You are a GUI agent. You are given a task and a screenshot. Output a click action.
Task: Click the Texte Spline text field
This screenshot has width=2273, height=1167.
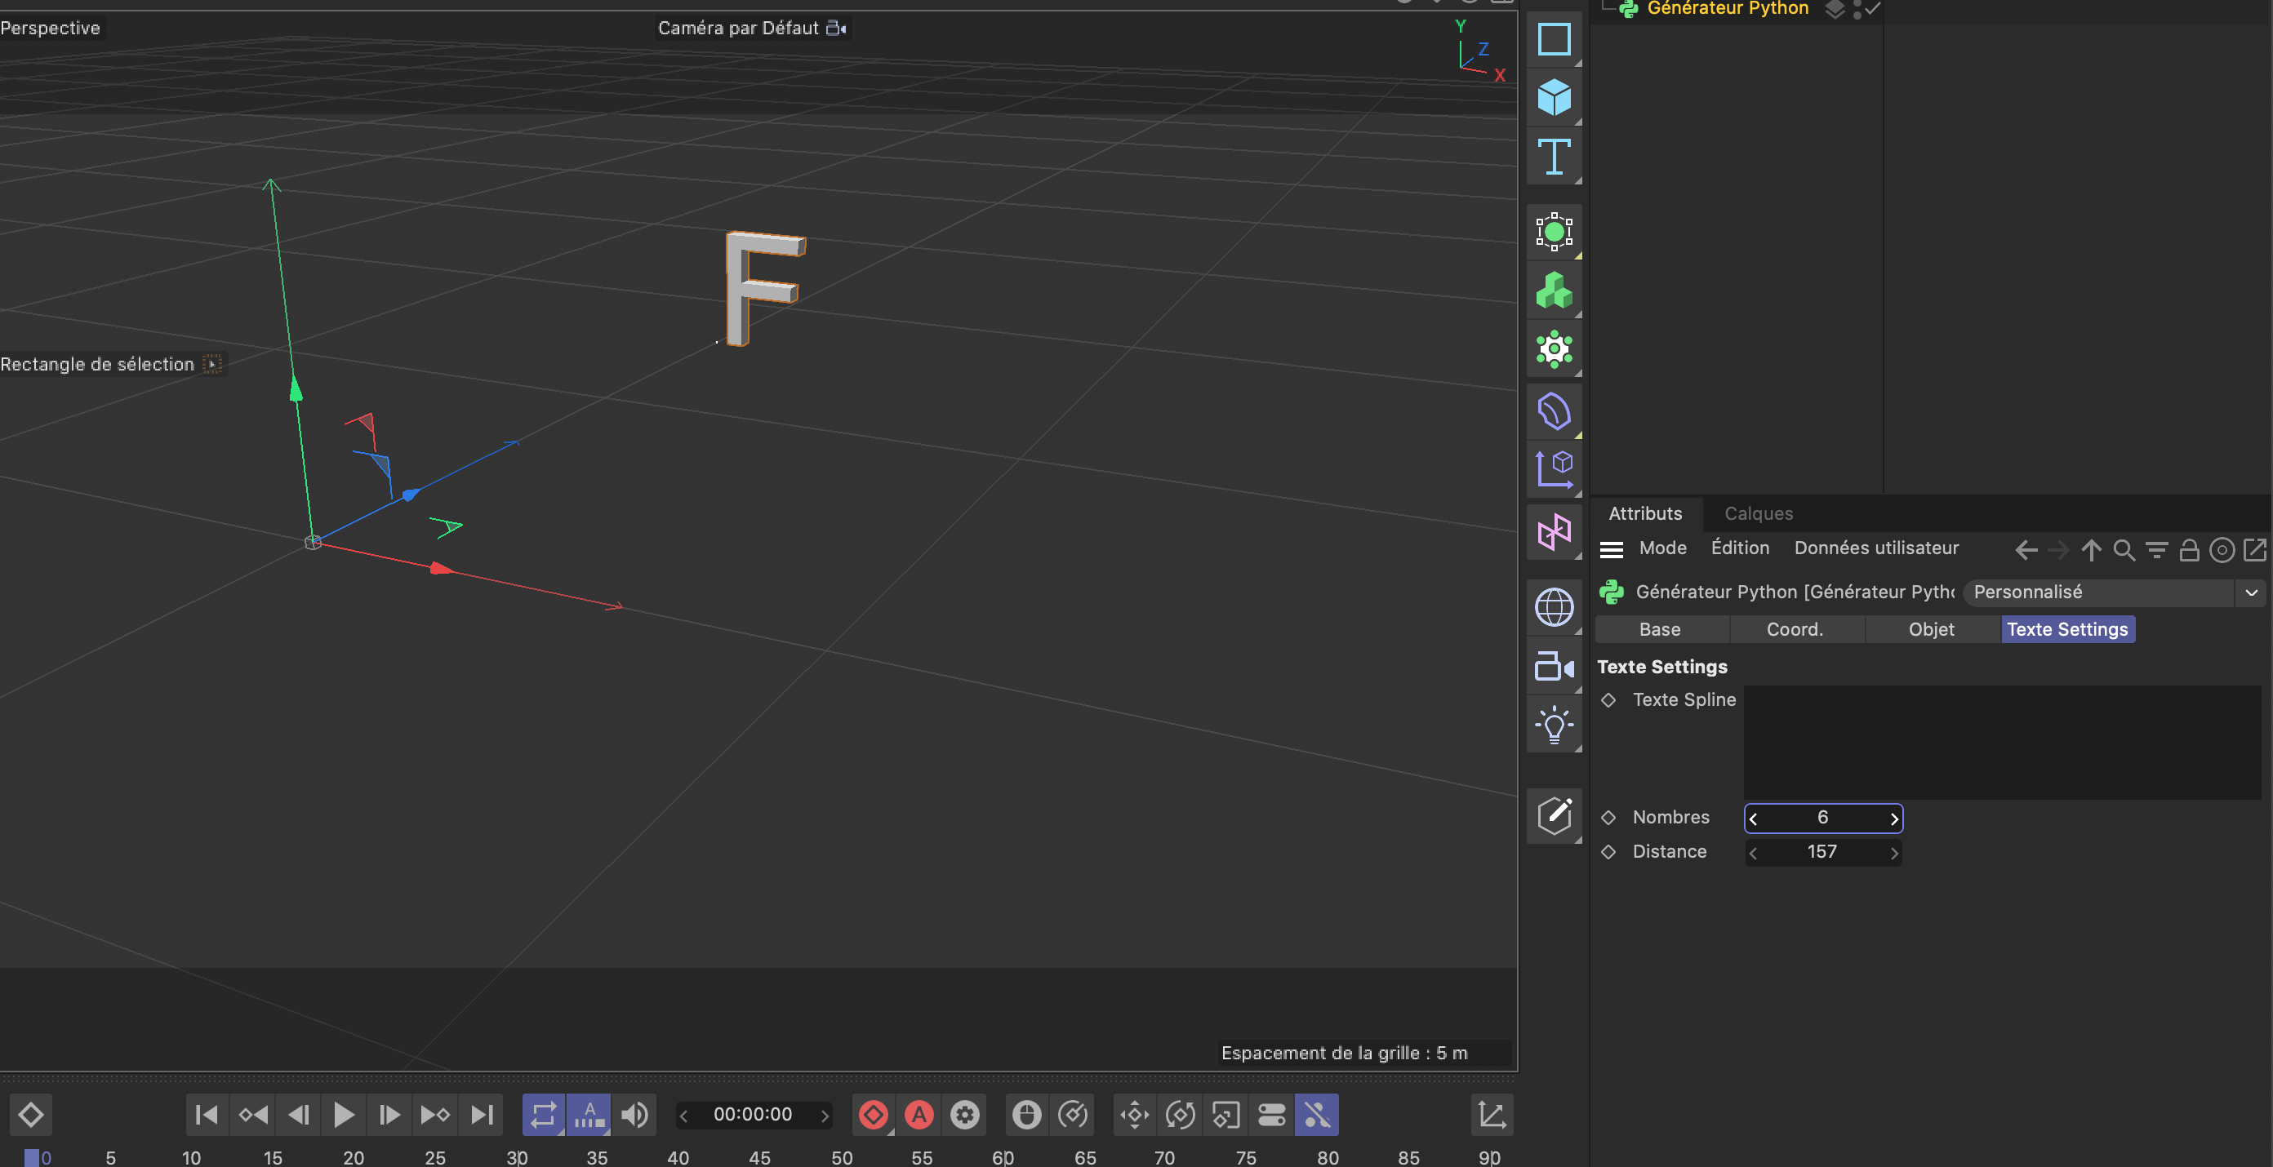coord(2000,742)
